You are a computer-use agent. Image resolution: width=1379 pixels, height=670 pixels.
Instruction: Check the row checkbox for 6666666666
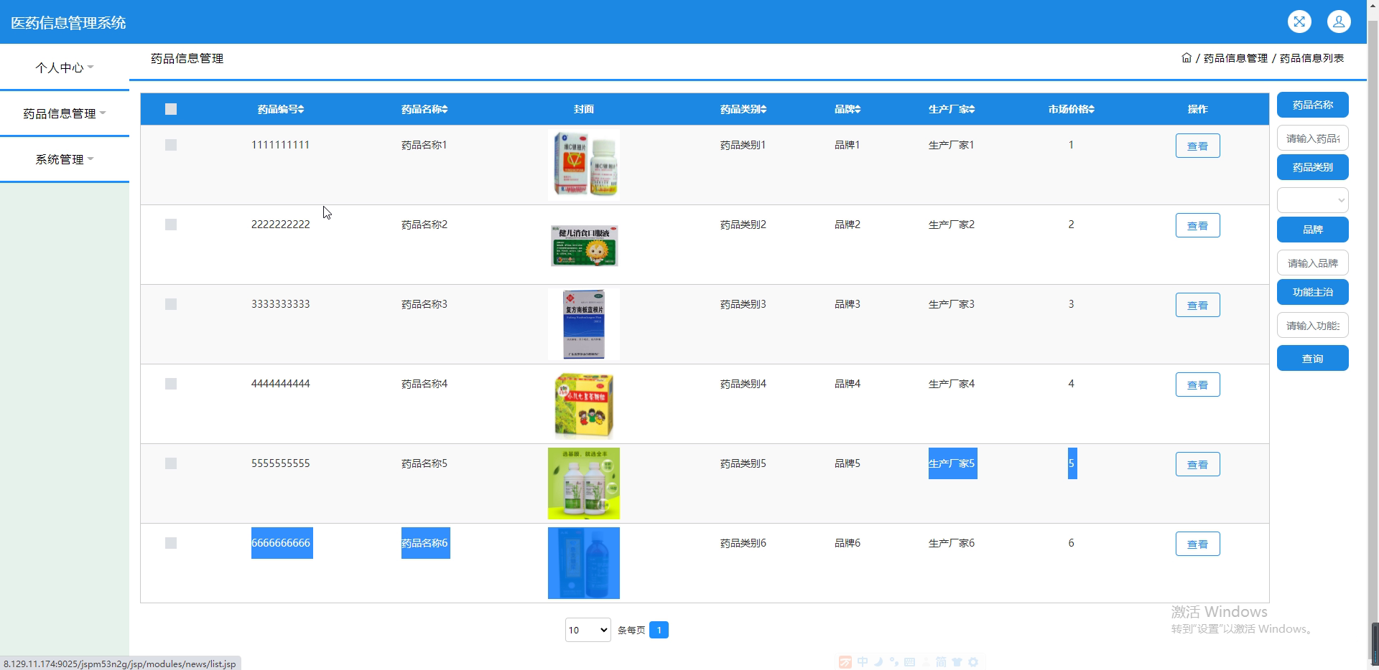pyautogui.click(x=171, y=543)
